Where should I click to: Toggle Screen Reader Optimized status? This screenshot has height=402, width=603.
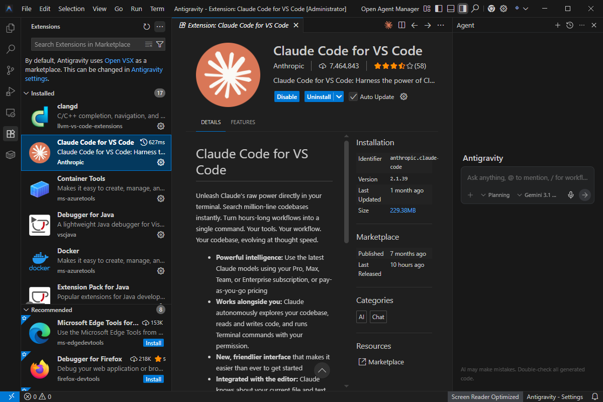tap(485, 397)
